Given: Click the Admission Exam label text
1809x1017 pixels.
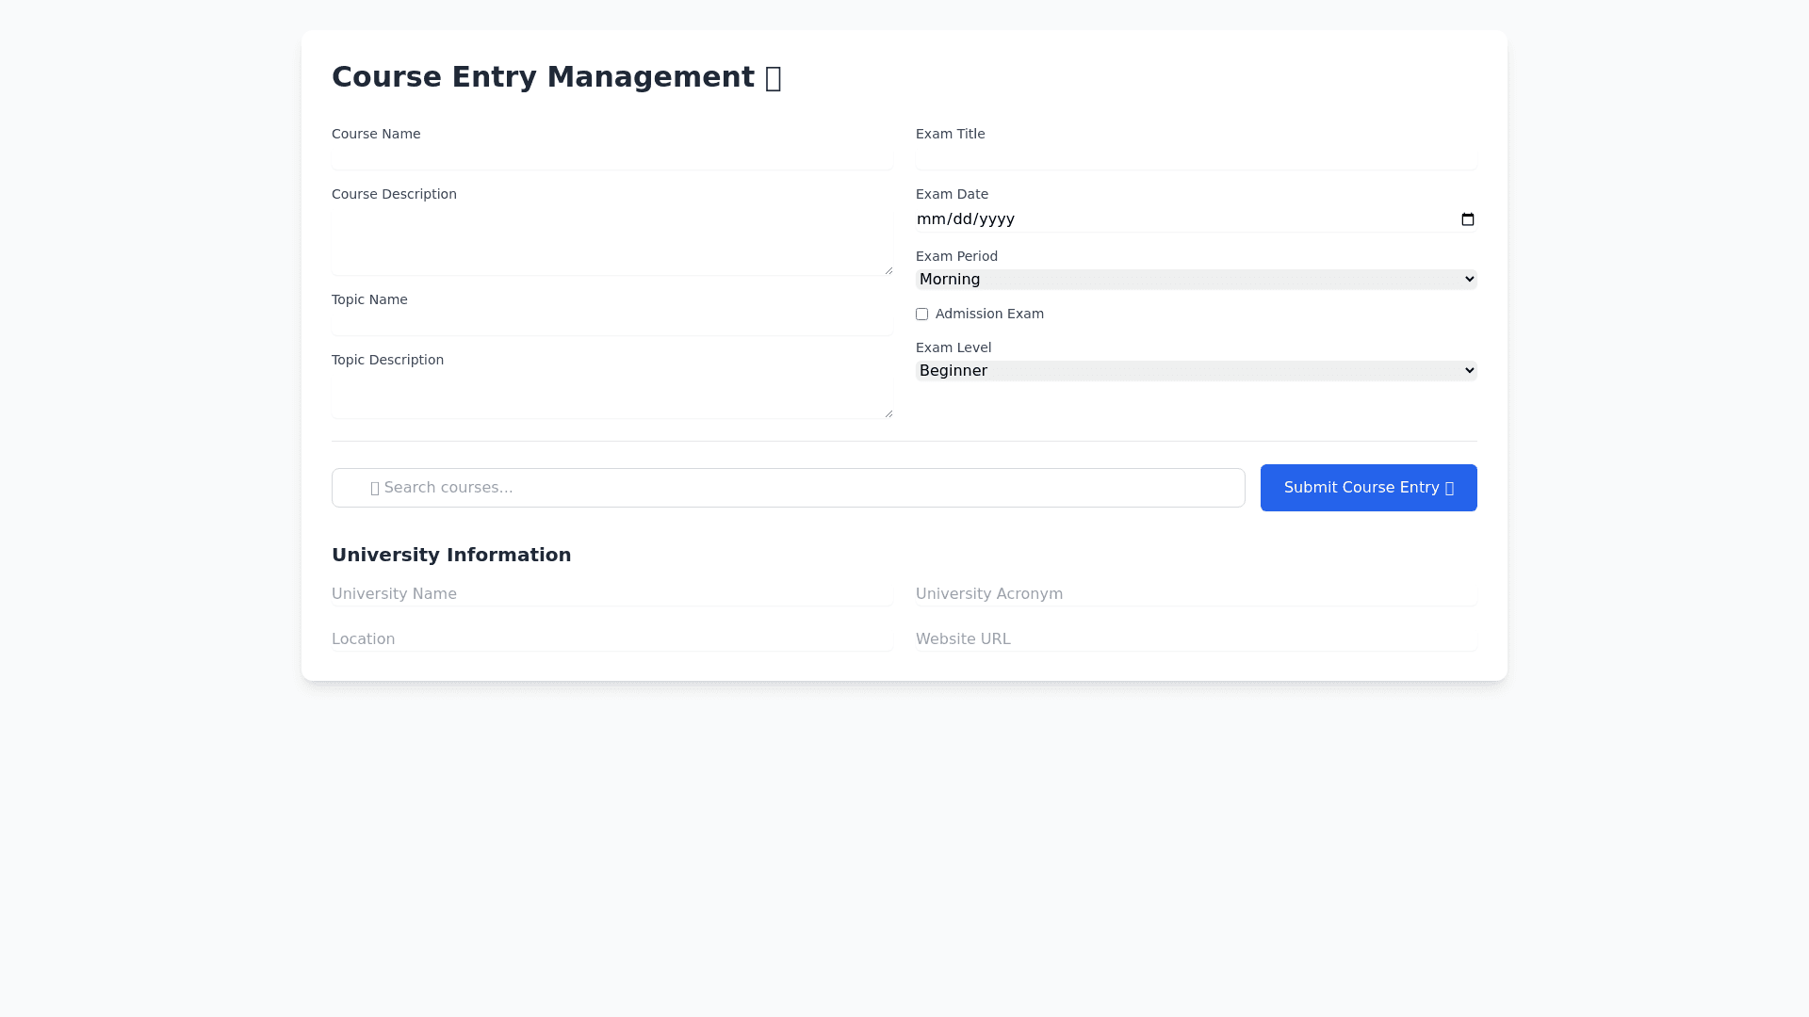Looking at the screenshot, I should (989, 315).
